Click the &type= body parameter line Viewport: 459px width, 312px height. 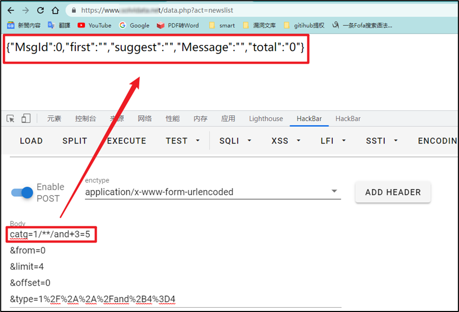pyautogui.click(x=92, y=299)
